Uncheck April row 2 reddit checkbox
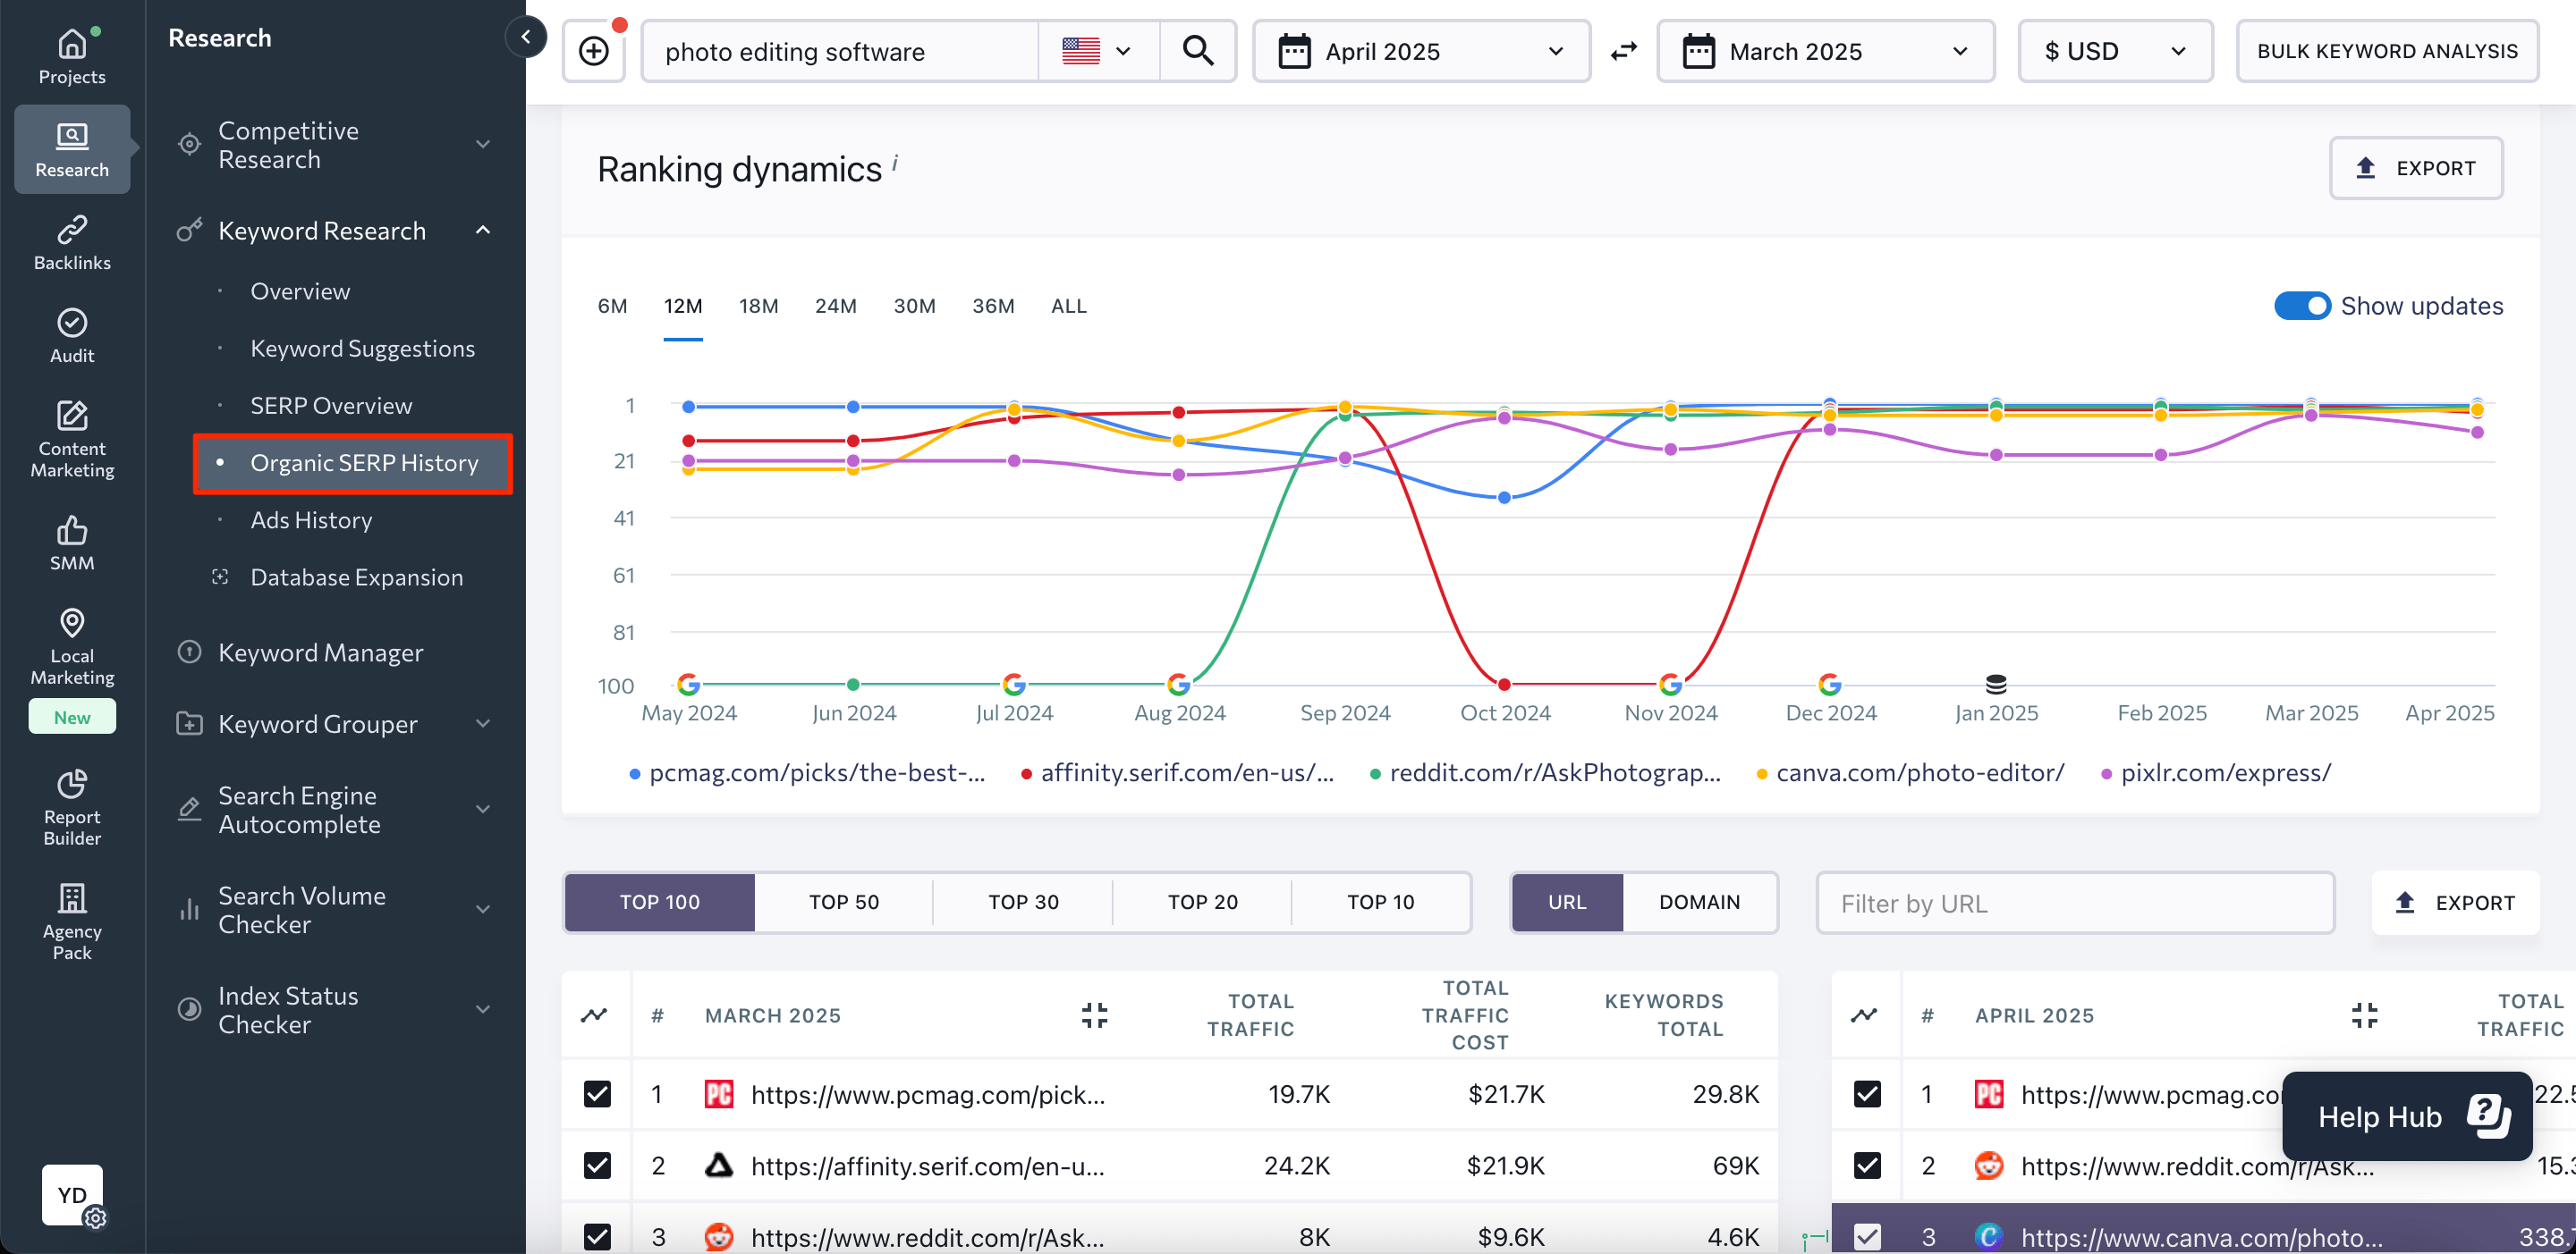2576x1254 pixels. point(1867,1166)
